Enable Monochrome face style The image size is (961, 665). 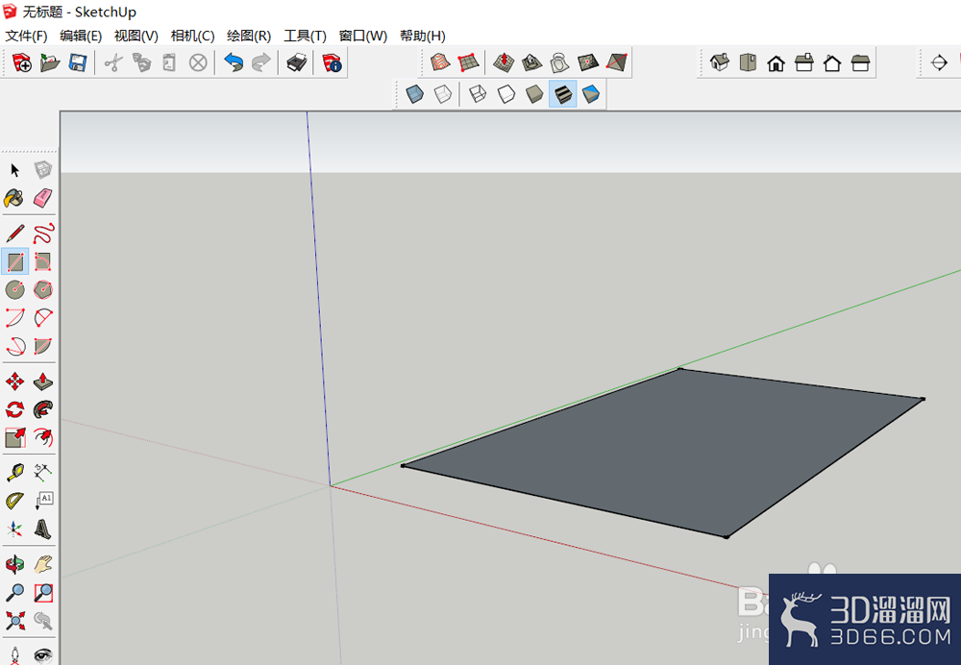click(x=591, y=94)
